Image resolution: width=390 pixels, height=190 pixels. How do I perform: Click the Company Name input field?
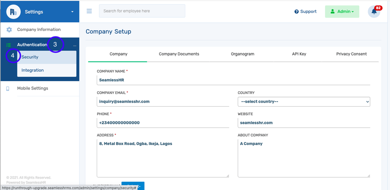pos(233,80)
